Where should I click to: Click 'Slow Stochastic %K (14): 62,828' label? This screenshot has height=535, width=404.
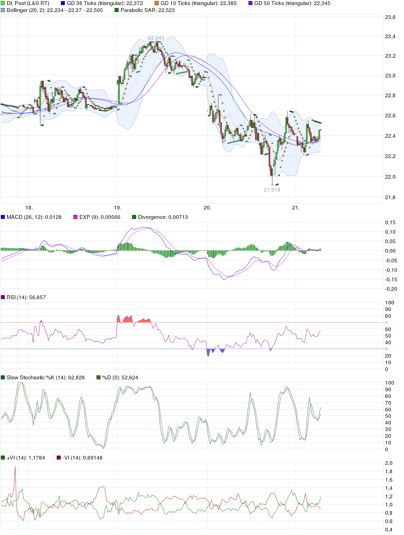[x=46, y=377]
